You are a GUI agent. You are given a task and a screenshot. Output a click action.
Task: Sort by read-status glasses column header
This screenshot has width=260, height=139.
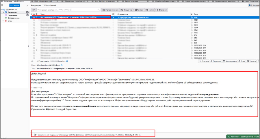point(113,14)
